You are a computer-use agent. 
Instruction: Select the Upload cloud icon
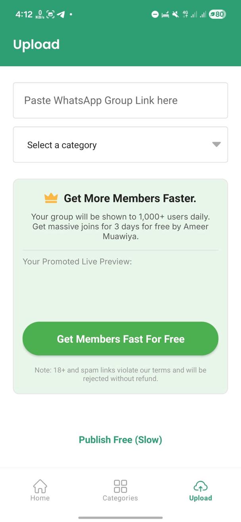point(201,486)
